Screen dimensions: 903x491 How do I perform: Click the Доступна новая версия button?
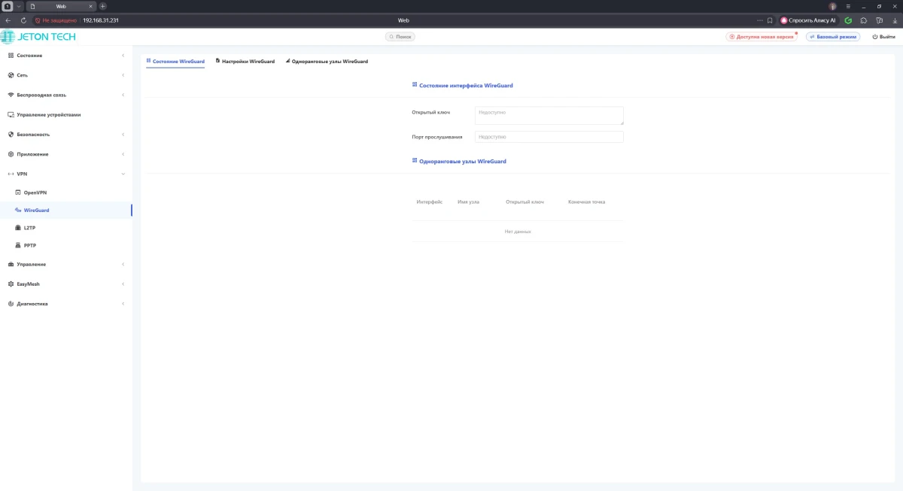point(761,36)
